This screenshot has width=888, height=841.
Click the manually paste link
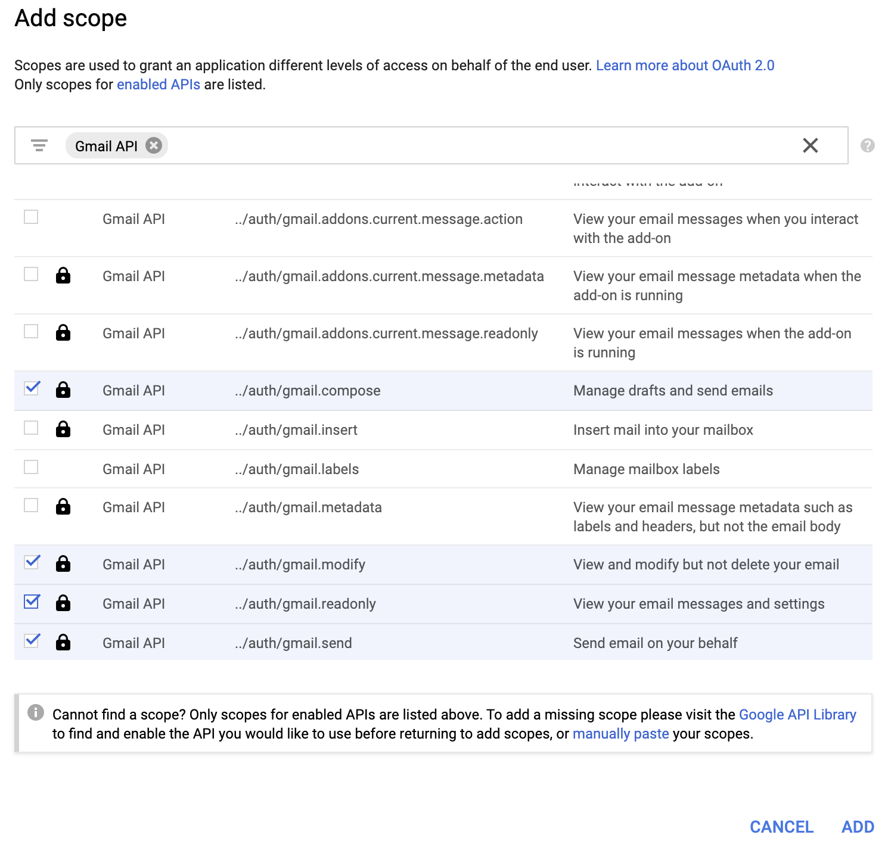[620, 734]
